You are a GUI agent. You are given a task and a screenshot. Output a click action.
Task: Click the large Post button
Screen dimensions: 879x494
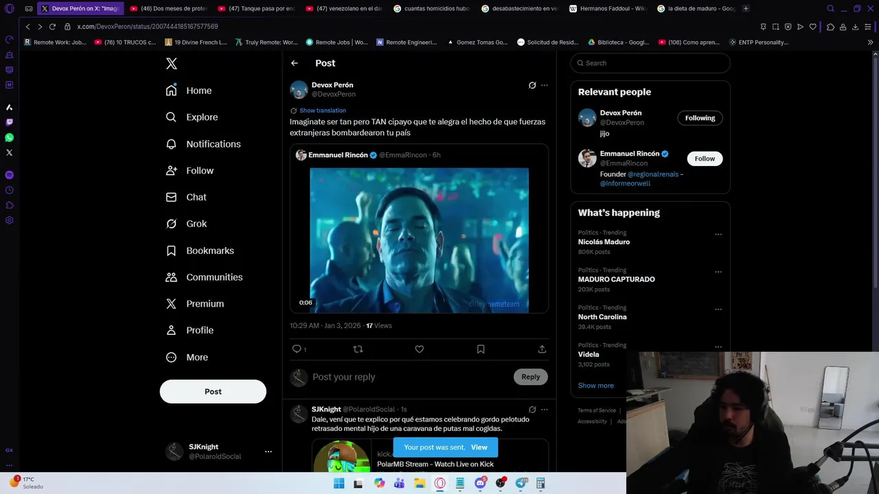pos(213,392)
